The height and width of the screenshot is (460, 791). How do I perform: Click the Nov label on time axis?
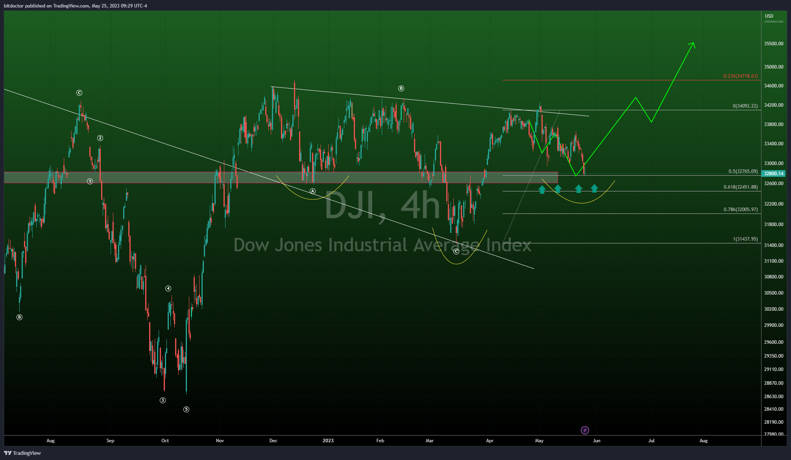coord(220,441)
